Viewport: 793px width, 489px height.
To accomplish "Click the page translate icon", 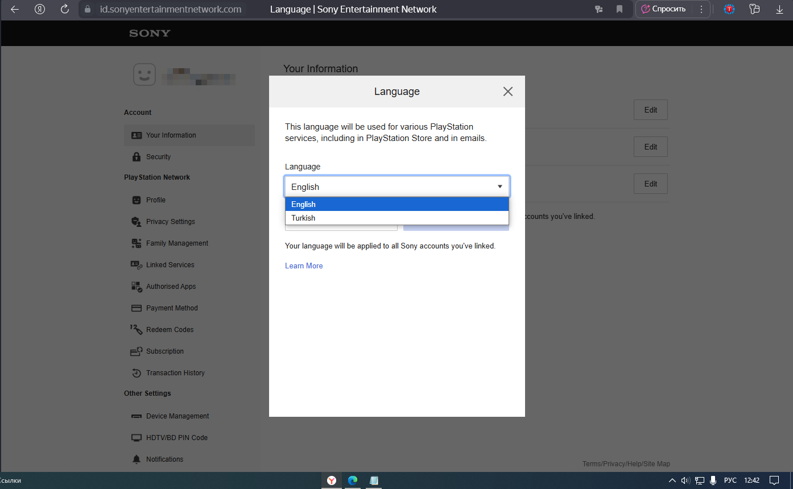I will [x=598, y=9].
